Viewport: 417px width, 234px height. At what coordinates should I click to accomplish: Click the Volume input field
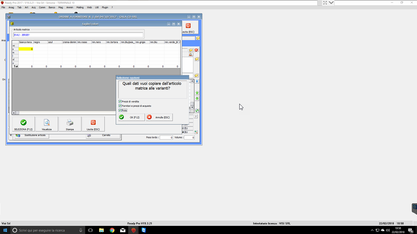tap(189, 137)
